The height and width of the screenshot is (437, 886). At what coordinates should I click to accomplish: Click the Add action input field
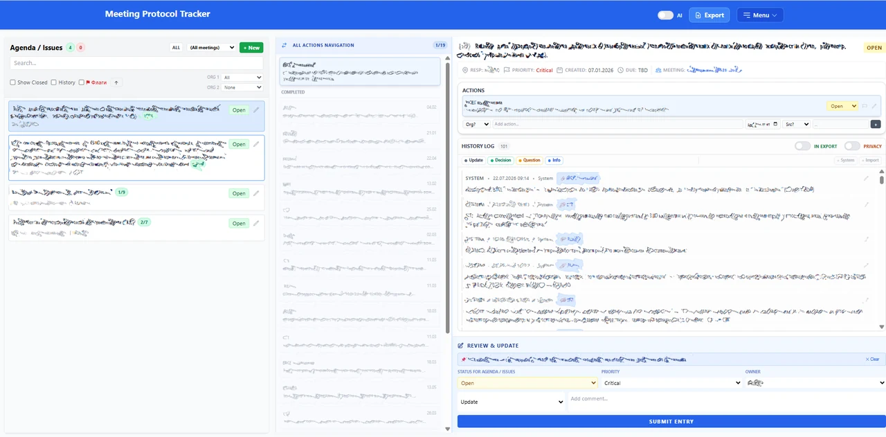coord(617,124)
